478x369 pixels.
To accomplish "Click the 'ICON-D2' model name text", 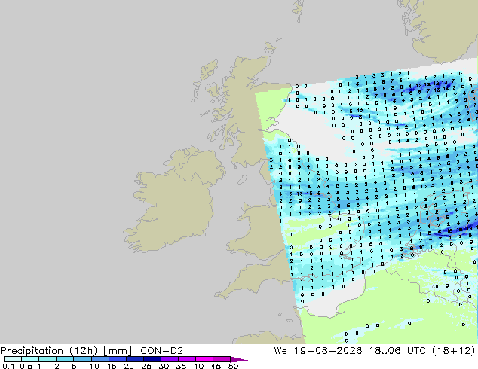I will click(161, 351).
